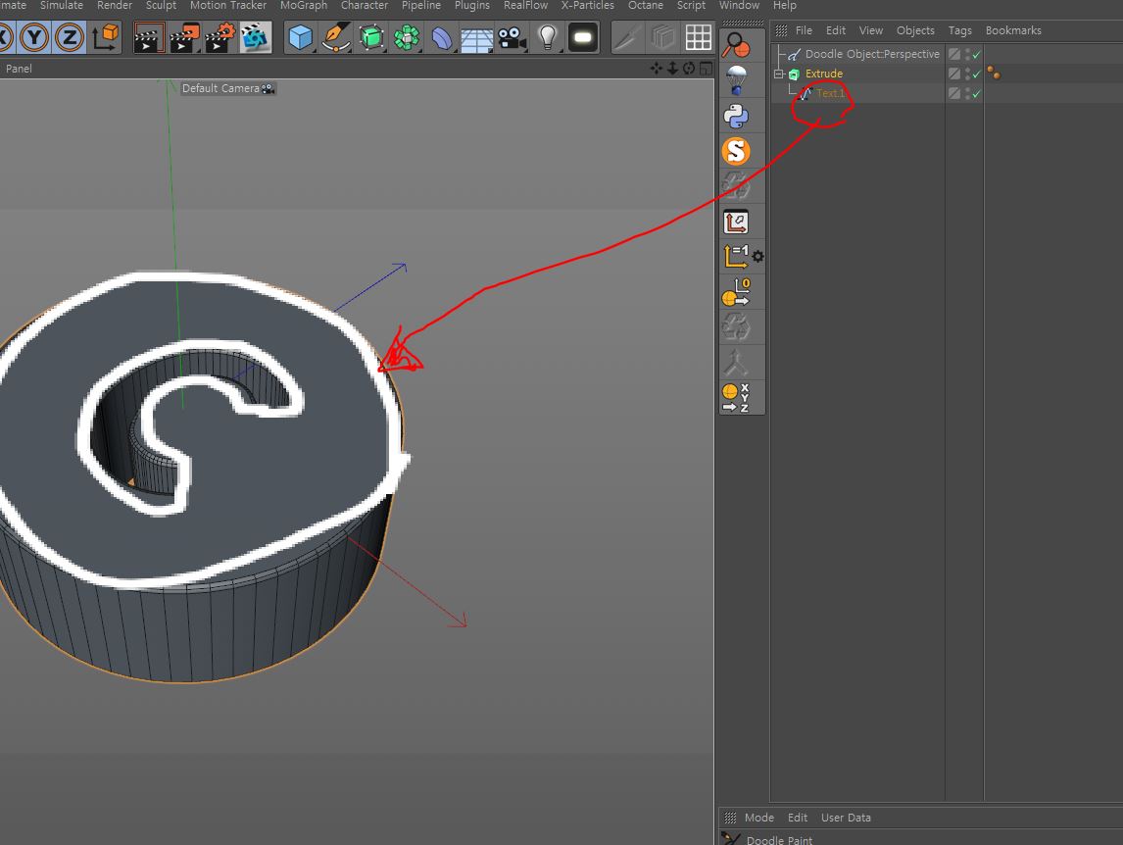Toggle the Z axis lock

(70, 37)
